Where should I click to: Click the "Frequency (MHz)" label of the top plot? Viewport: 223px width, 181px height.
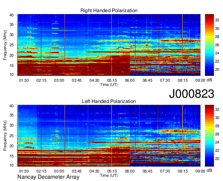point(5,45)
